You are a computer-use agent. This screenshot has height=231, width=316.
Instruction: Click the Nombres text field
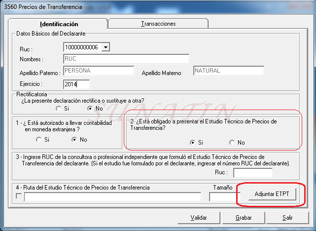pyautogui.click(x=126, y=59)
